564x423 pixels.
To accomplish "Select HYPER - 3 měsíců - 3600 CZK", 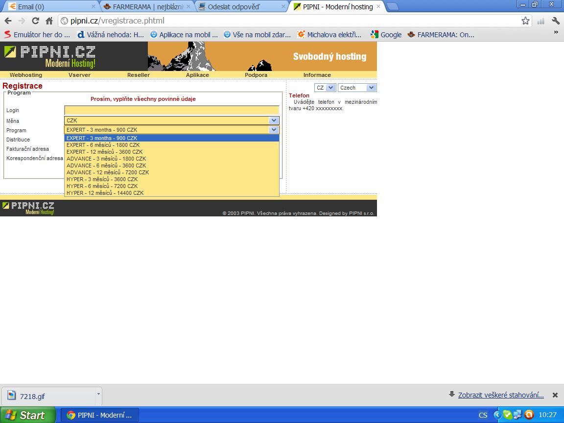I will tap(172, 179).
